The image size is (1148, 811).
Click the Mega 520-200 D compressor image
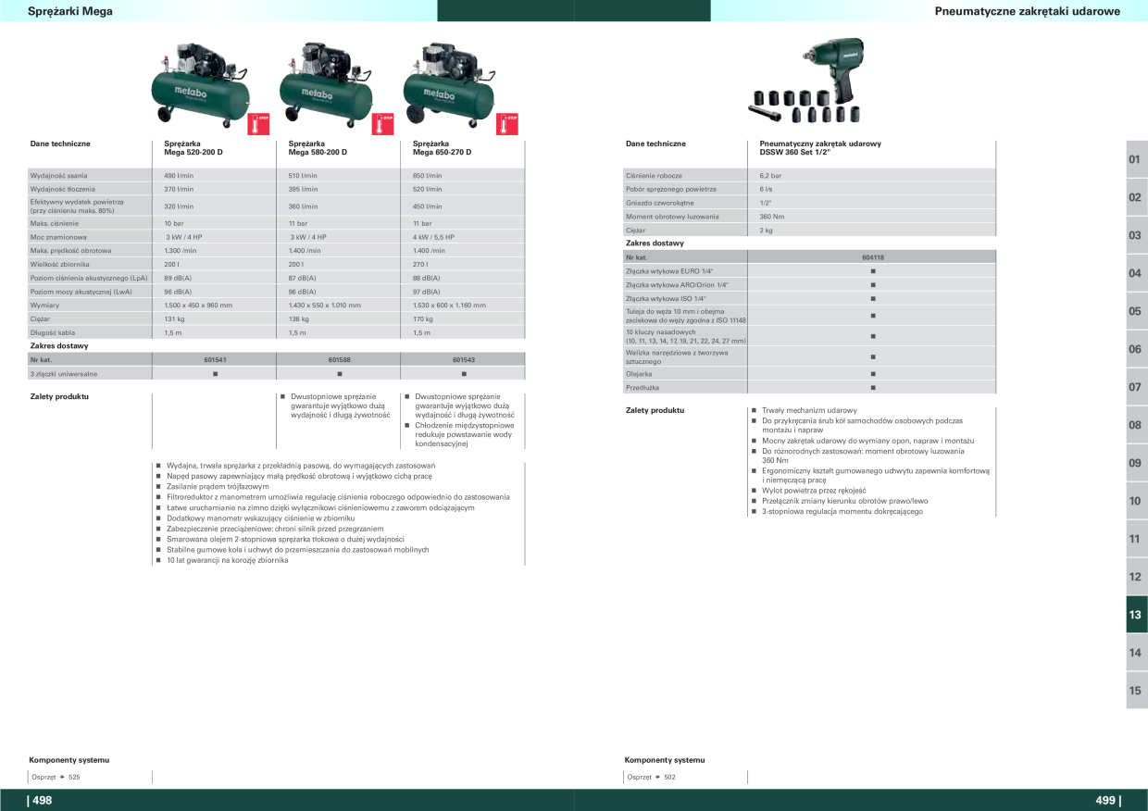point(201,82)
